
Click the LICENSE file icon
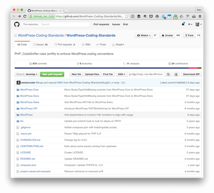pos(18,153)
